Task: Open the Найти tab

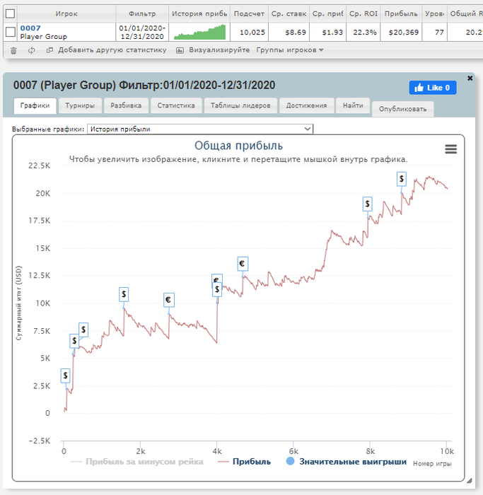Action: tap(353, 105)
